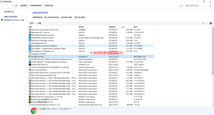Click the search magnifier icon

coord(211,6)
